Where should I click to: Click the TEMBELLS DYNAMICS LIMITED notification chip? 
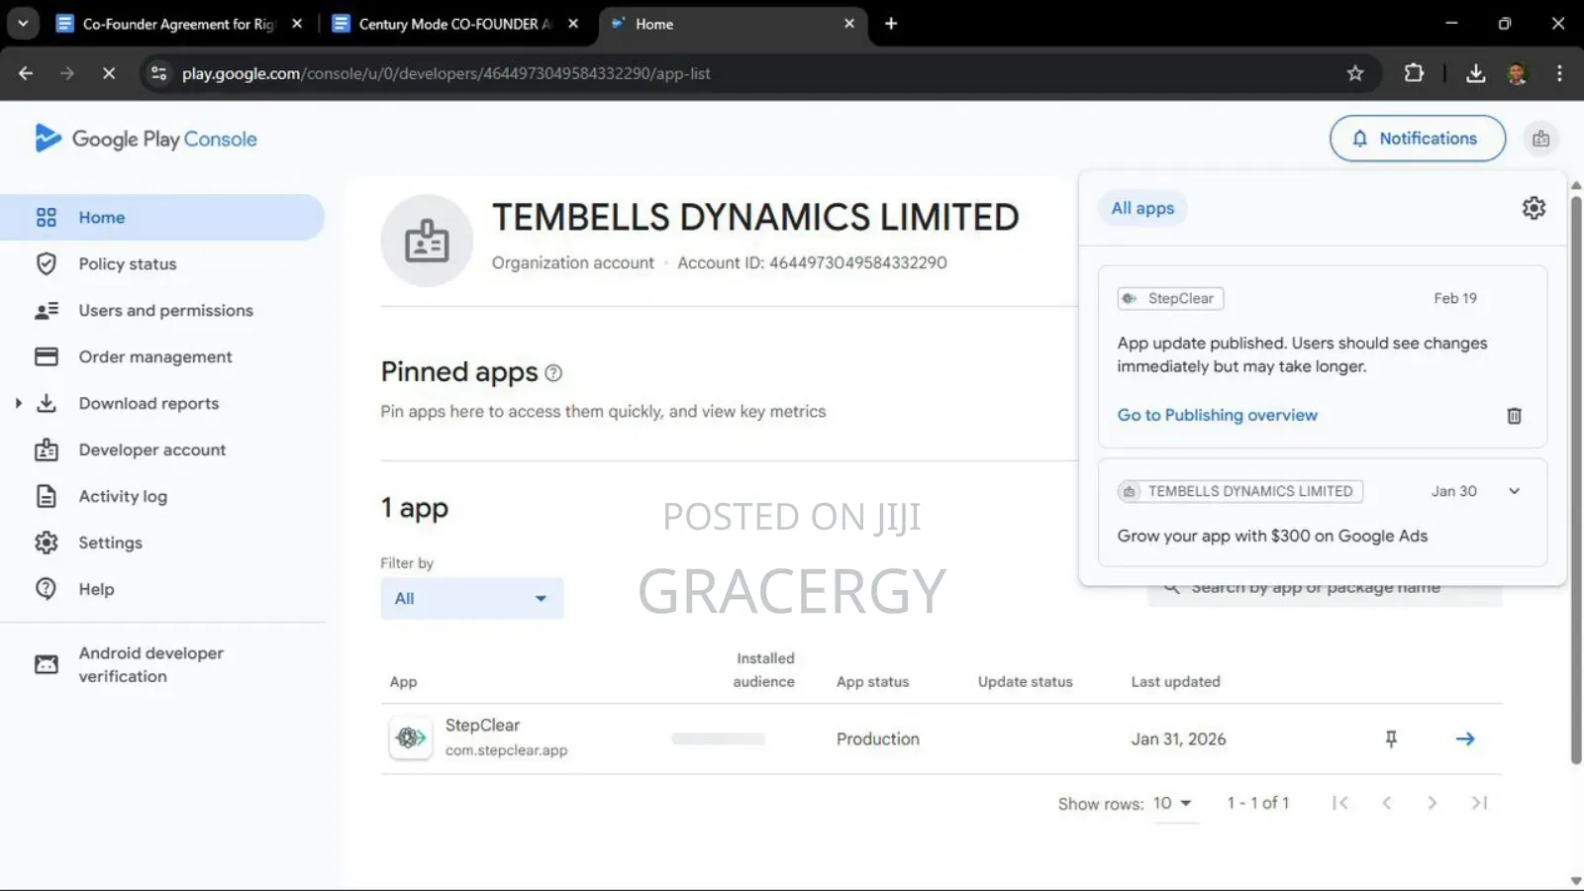point(1240,492)
